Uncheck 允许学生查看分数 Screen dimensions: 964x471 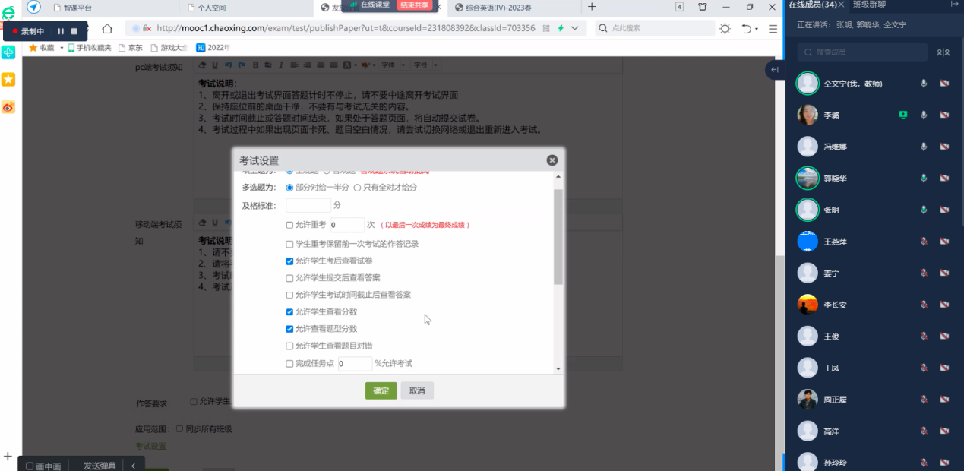[x=289, y=311]
